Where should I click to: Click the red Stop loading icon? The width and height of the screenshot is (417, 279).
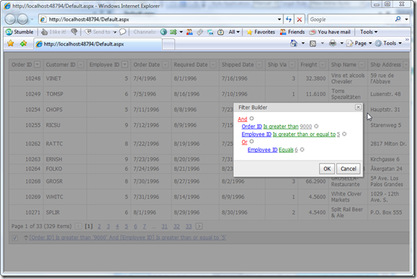tap(299, 20)
